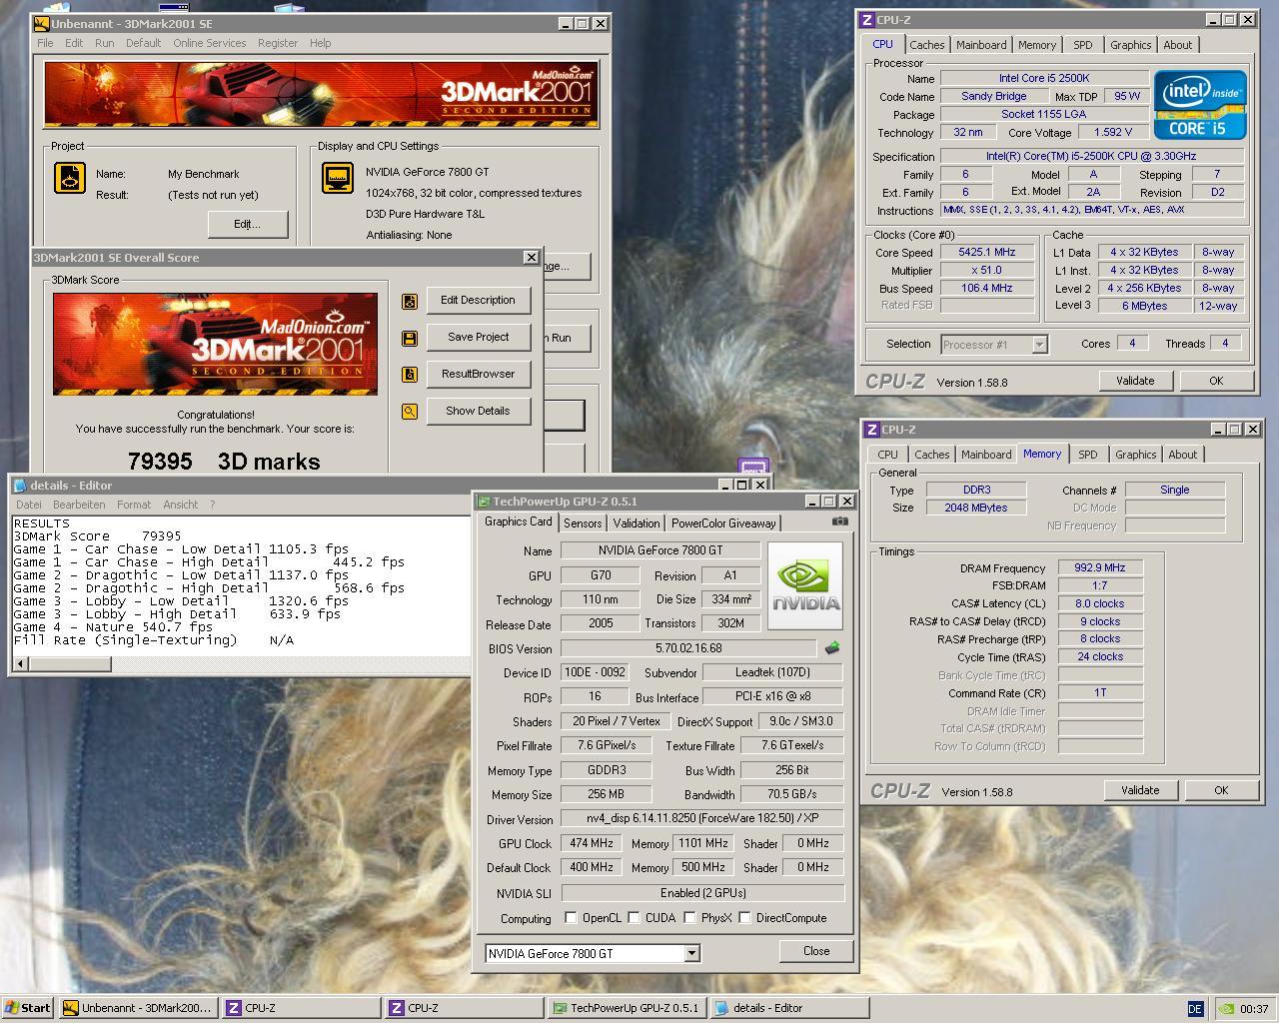Click the Edit... button in Project group
Screen dimensions: 1279x1023
point(248,224)
